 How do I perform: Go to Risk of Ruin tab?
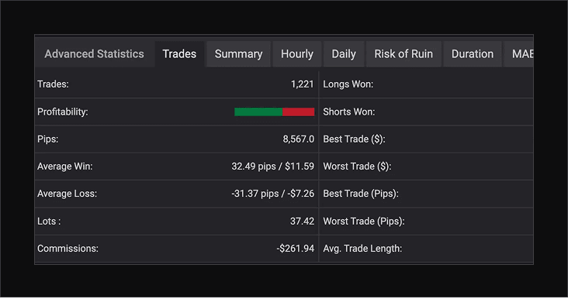coord(403,54)
